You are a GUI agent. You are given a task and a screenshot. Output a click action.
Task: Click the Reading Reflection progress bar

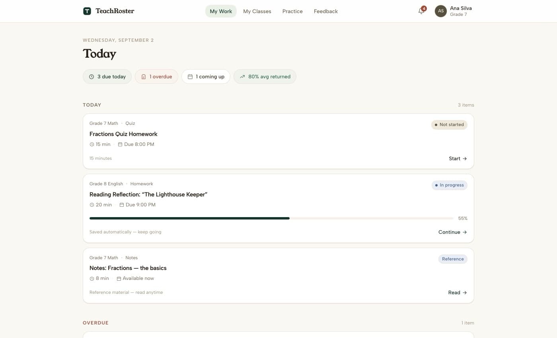(x=271, y=218)
